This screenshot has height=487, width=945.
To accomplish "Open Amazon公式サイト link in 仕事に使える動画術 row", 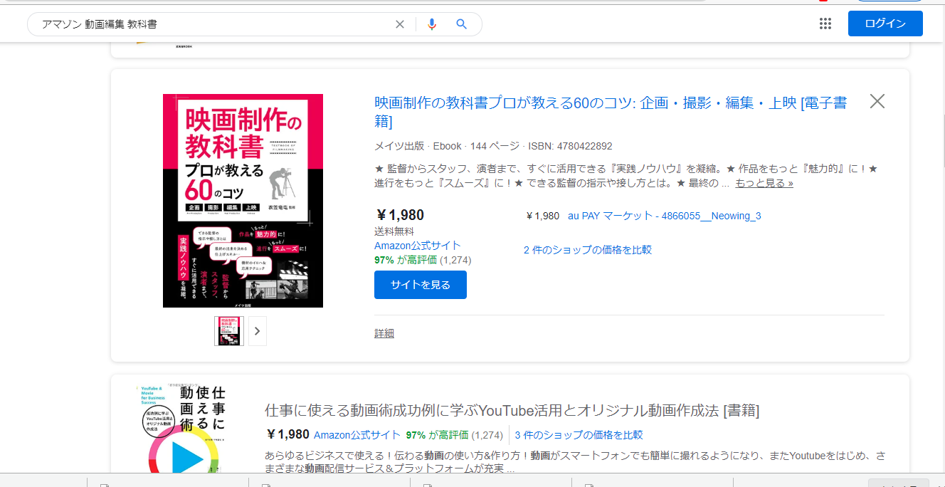I will tap(357, 435).
